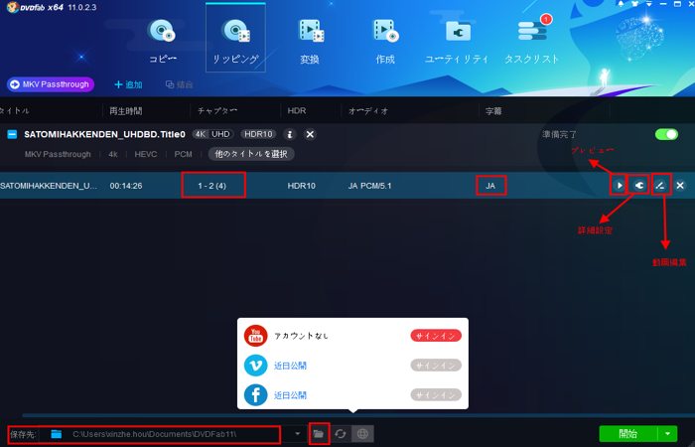Click the HDR10 value in the title row
Image resolution: width=695 pixels, height=447 pixels.
302,186
